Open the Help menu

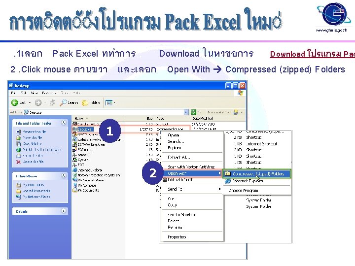pyautogui.click(x=76, y=93)
